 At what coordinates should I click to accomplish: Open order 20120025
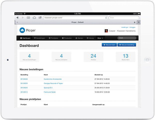[x=24, y=83]
